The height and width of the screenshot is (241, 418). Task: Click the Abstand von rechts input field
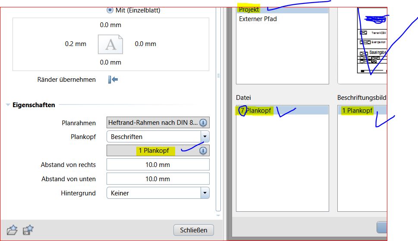click(158, 165)
